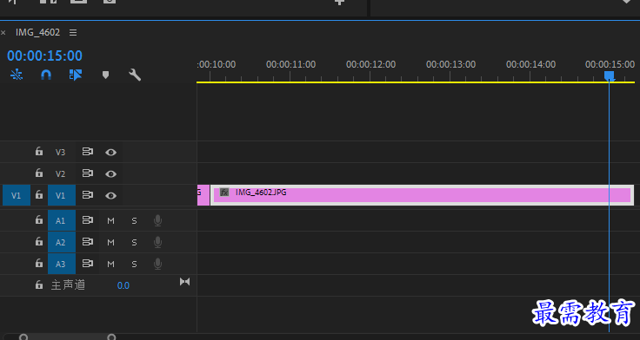Viewport: 640px width, 340px height.
Task: Toggle lock on track A1
Action: 39,220
